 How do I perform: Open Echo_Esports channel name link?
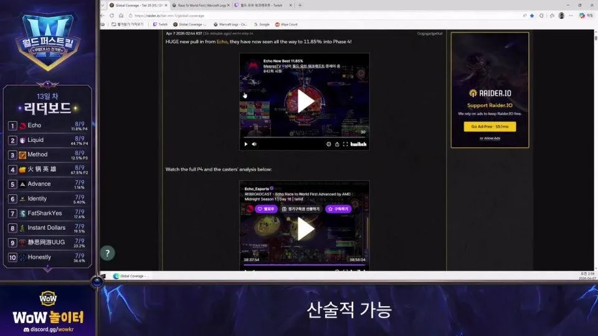coord(257,189)
